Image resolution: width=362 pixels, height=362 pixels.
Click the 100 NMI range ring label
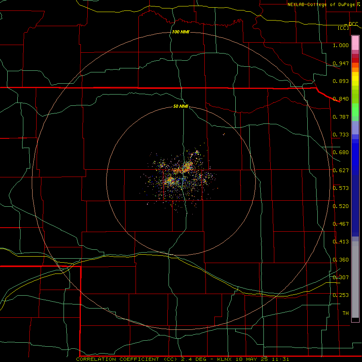pyautogui.click(x=181, y=32)
